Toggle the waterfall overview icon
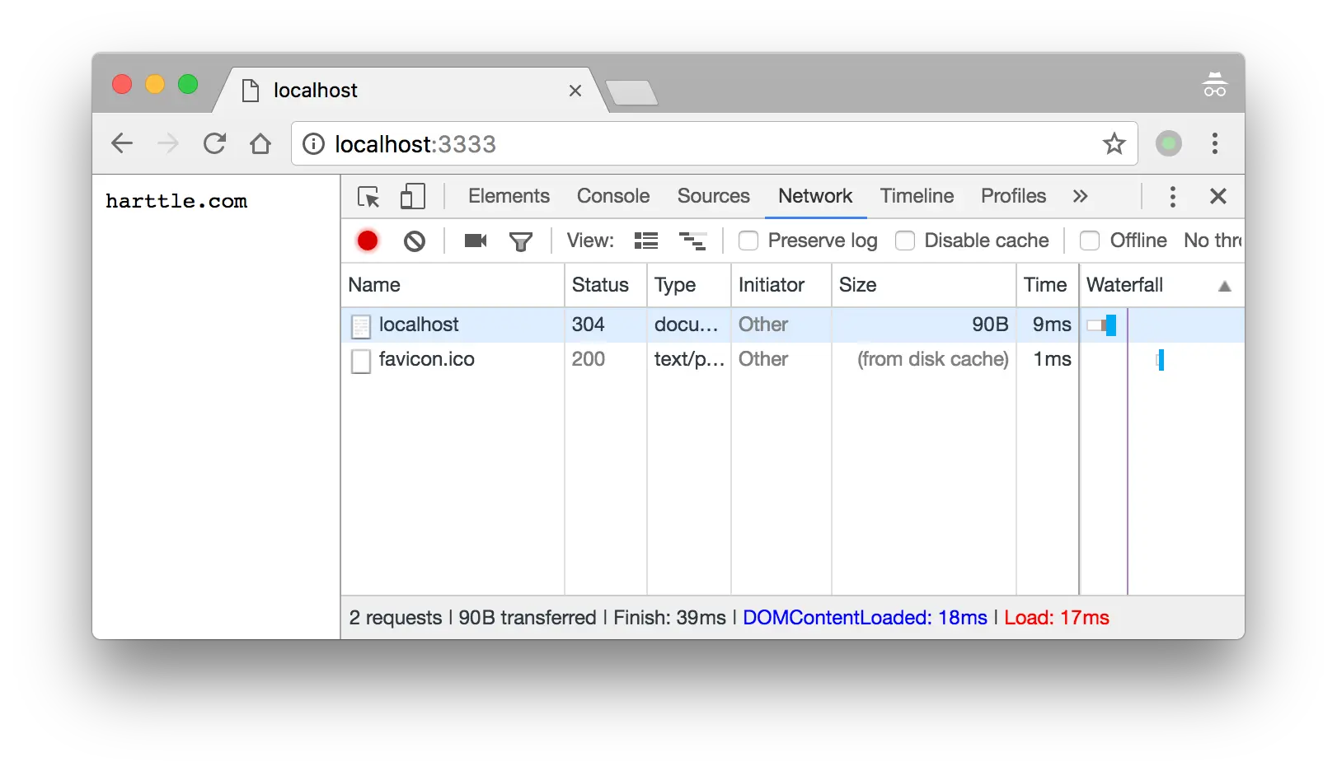This screenshot has width=1337, height=771. pos(693,241)
